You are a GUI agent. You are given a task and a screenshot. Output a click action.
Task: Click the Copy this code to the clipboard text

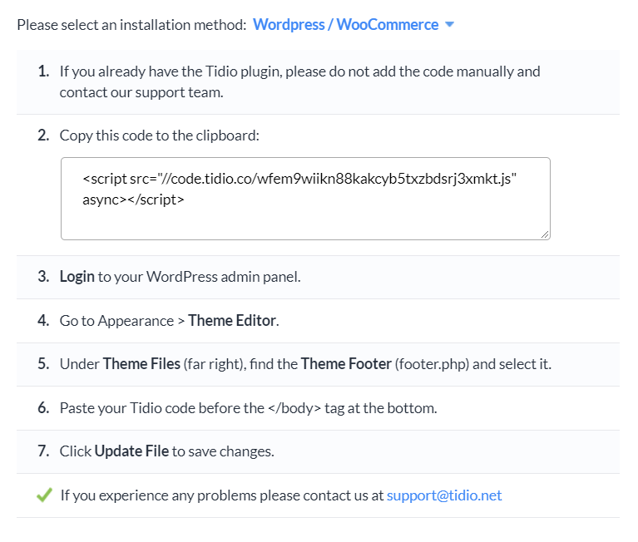(x=159, y=135)
